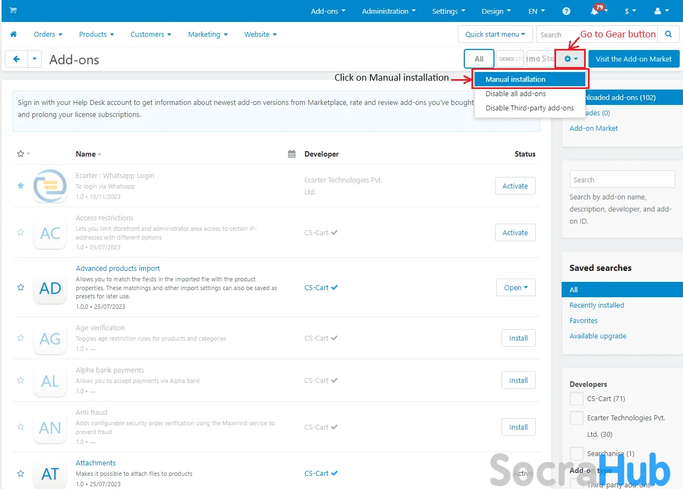Install the Anti fraud add-on
Image resolution: width=683 pixels, height=489 pixels.
click(x=518, y=427)
